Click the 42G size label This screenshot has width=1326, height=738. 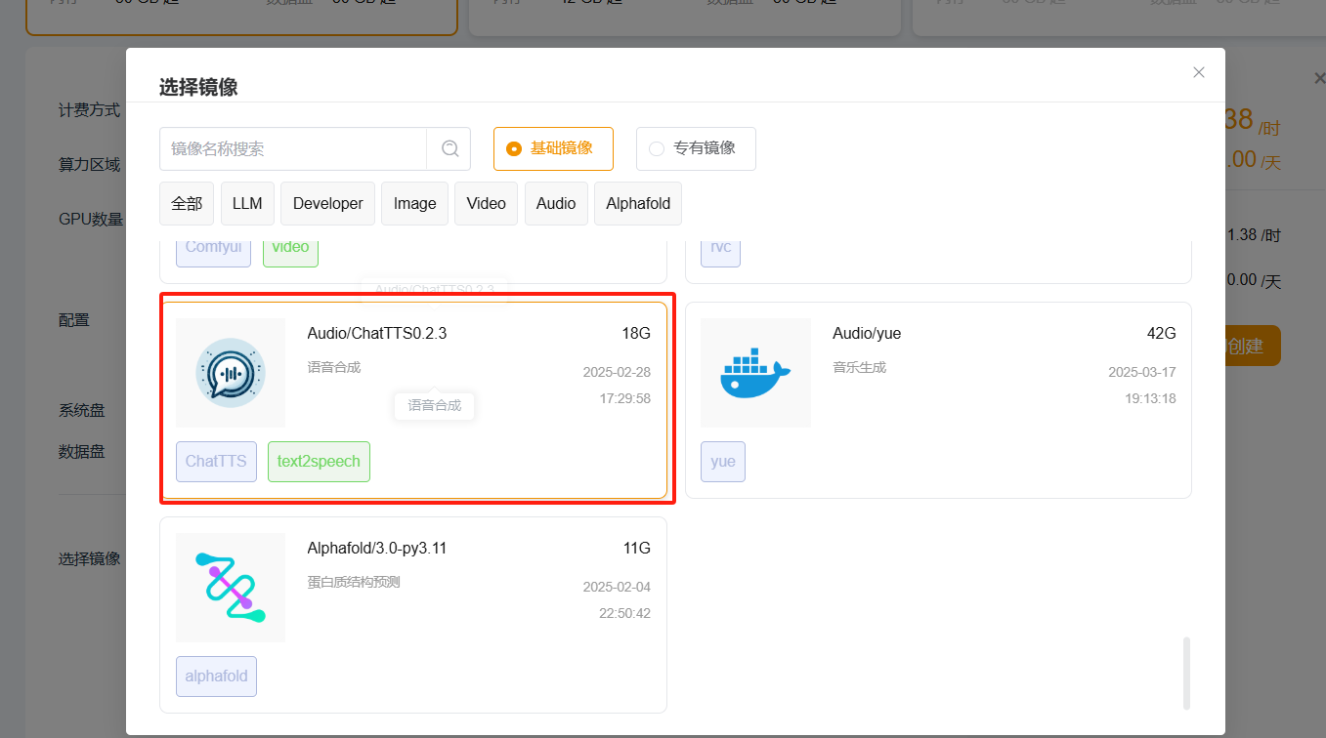tap(1162, 334)
